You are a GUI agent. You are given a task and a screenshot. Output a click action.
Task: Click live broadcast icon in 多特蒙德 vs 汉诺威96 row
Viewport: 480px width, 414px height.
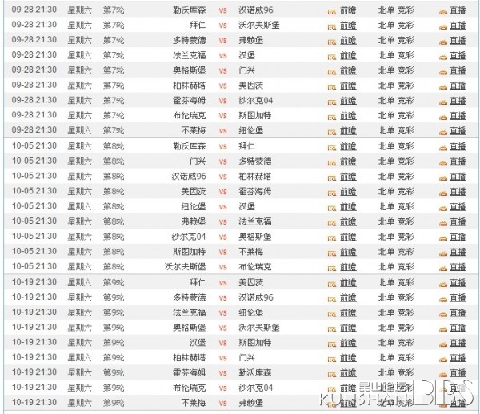(x=443, y=300)
